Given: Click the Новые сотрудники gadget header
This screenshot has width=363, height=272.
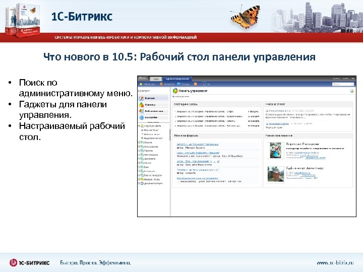Looking at the screenshot, I should 308,135.
